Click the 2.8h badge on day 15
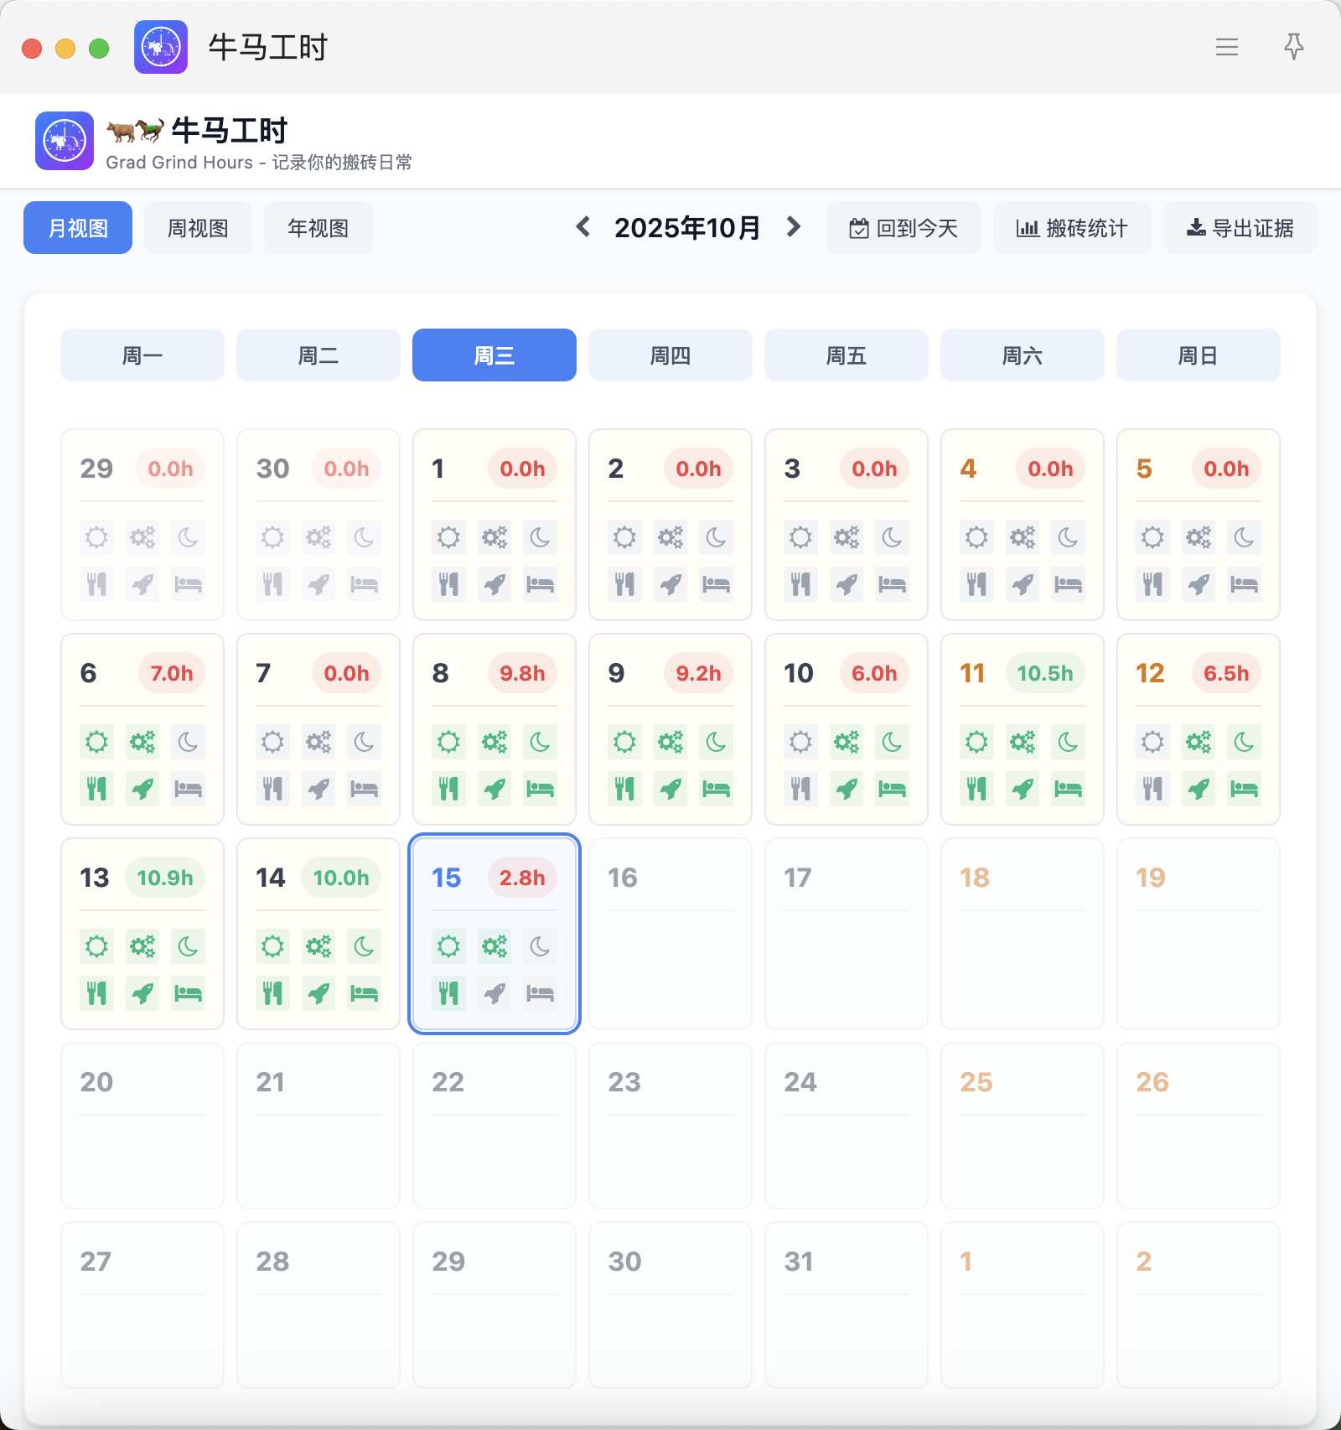The width and height of the screenshot is (1341, 1430). pyautogui.click(x=522, y=878)
